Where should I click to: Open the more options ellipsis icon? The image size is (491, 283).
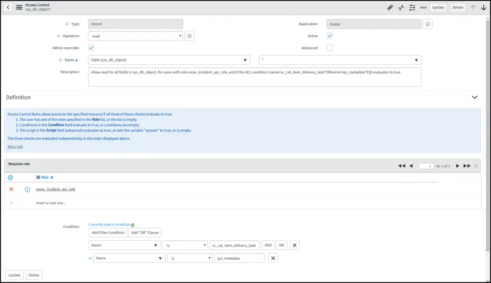[423, 8]
